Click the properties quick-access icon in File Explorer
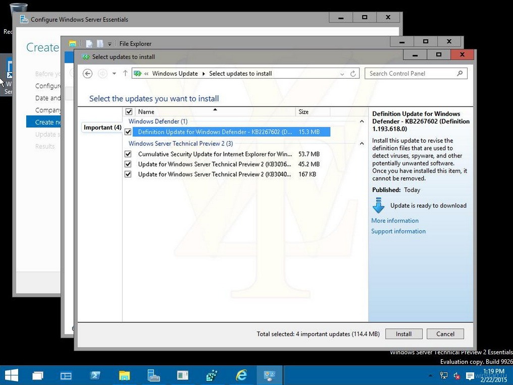Image resolution: width=513 pixels, height=385 pixels. [89, 43]
